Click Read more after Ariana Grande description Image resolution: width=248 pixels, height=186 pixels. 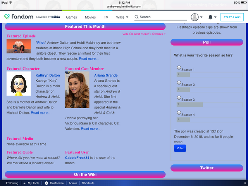click(x=91, y=129)
